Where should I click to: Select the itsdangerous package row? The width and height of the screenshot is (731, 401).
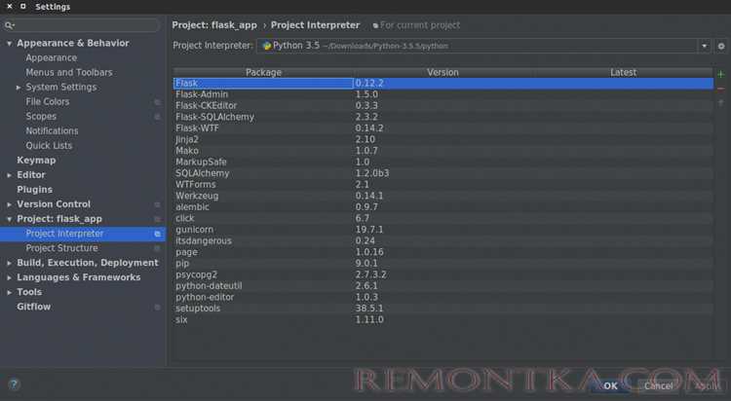[443, 240]
